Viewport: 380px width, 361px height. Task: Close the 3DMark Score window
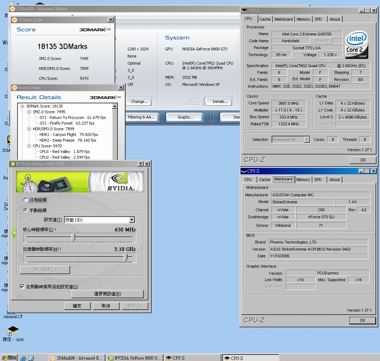click(111, 20)
